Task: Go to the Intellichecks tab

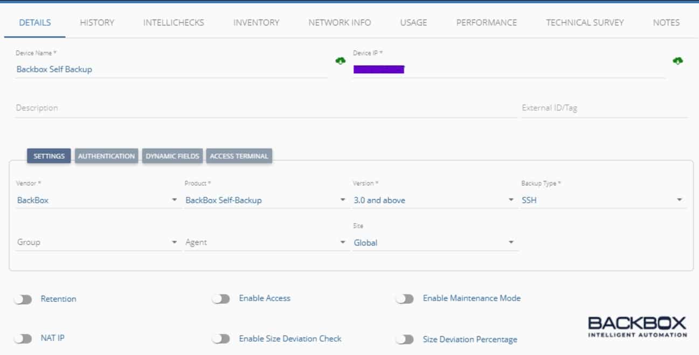Action: (x=174, y=23)
